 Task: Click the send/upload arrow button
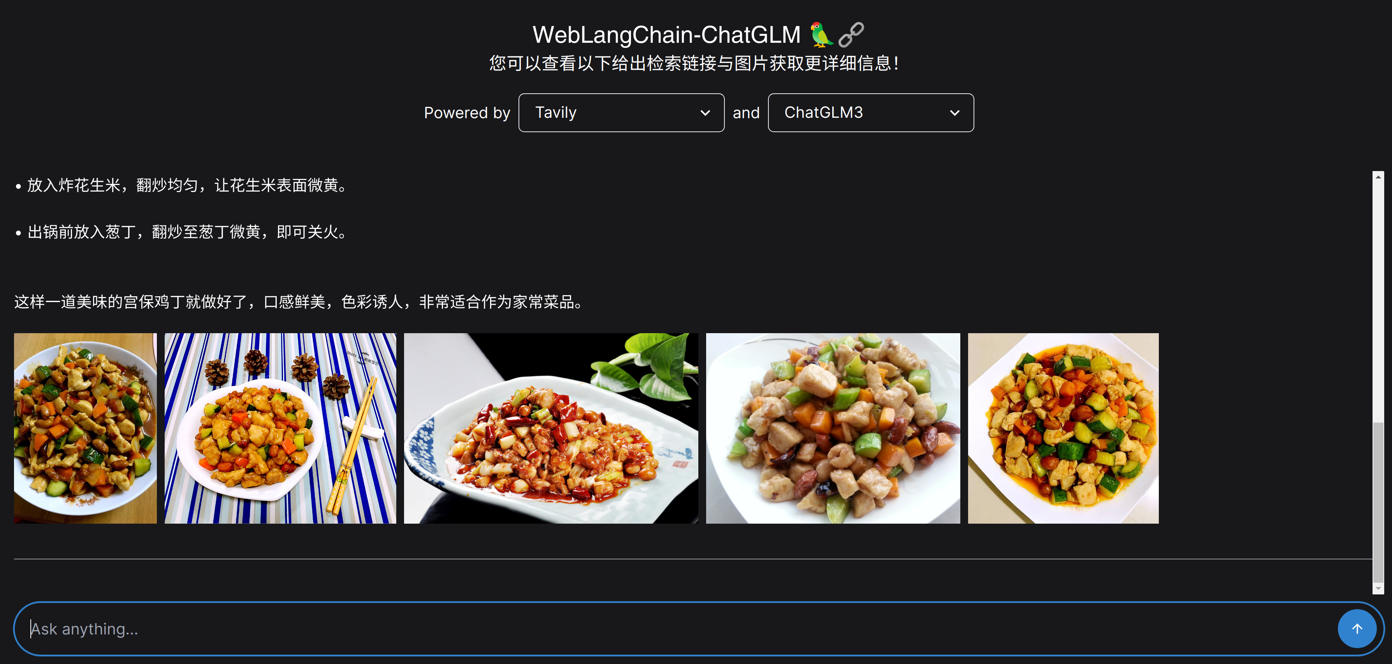click(x=1358, y=629)
